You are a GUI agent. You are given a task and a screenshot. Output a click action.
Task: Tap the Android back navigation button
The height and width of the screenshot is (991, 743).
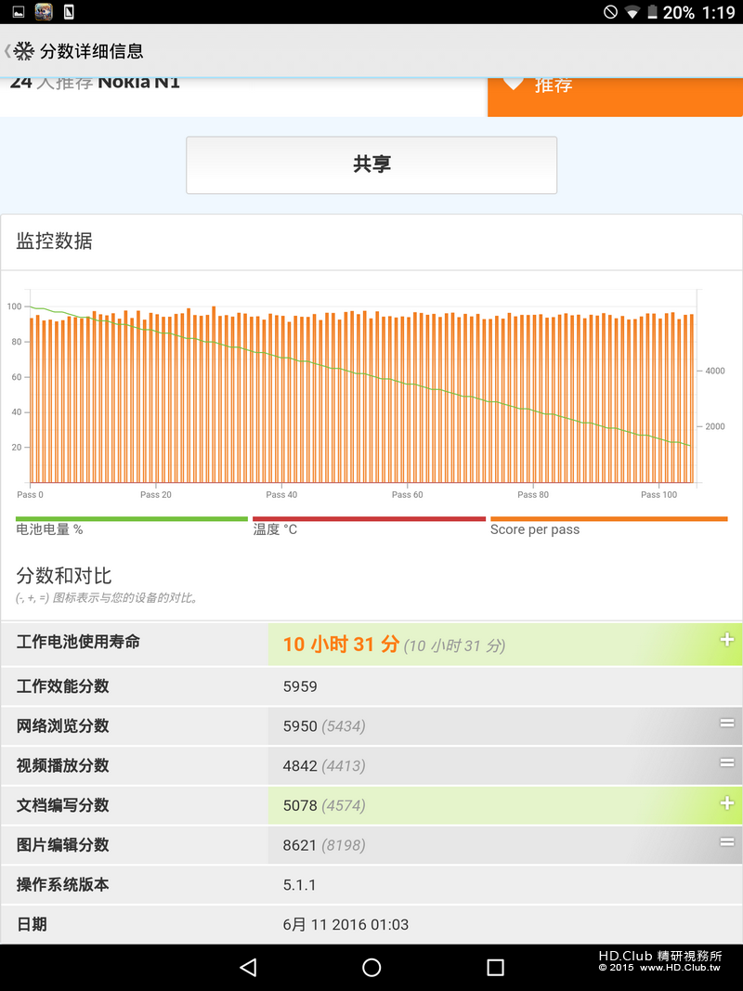(x=248, y=967)
